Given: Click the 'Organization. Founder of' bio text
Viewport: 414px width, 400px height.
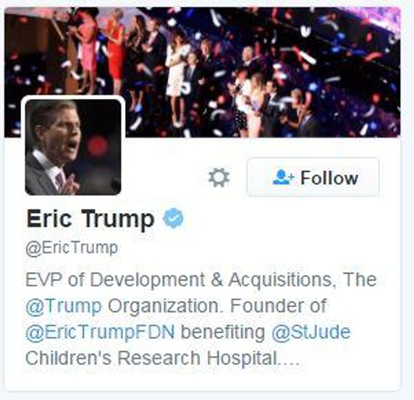Looking at the screenshot, I should [217, 306].
